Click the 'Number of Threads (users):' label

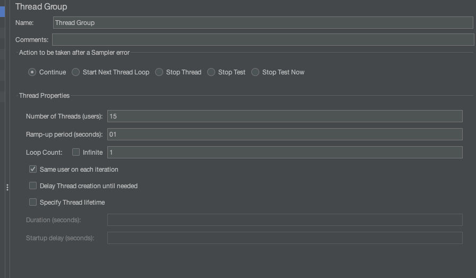coord(64,116)
